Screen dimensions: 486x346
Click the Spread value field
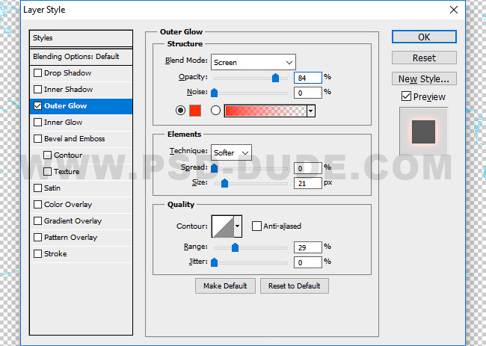pos(308,168)
